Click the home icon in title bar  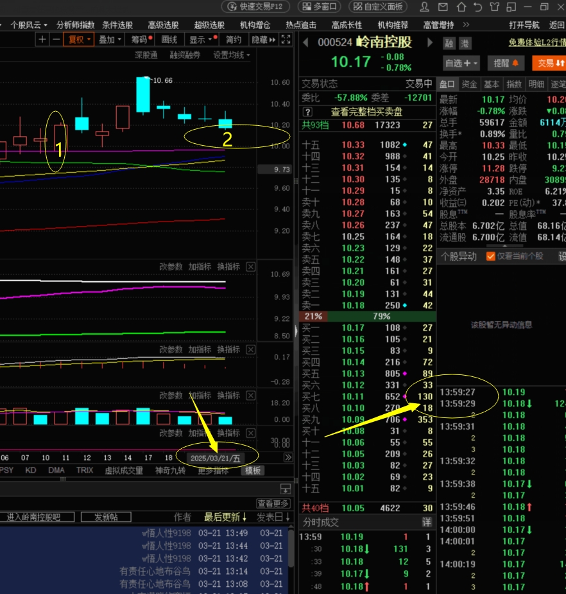tap(461, 6)
